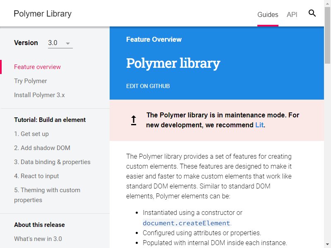
Task: Select Feature overview in sidebar
Action: pyautogui.click(x=37, y=67)
